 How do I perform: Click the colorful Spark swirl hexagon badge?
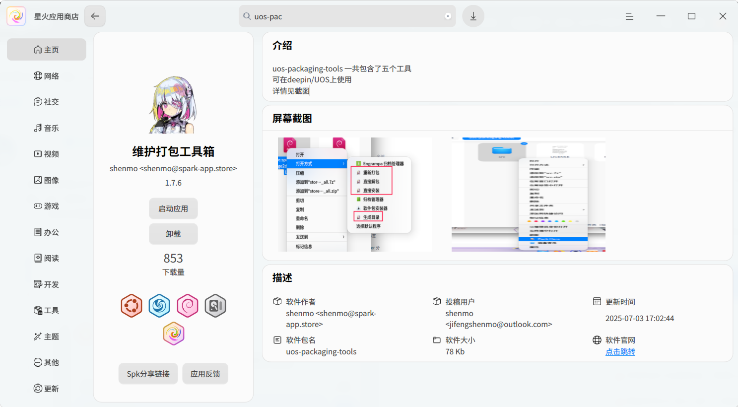point(174,334)
